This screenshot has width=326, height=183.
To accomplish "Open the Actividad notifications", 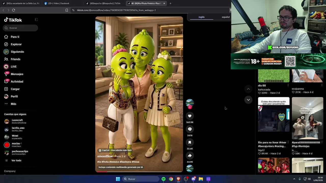I will [x=13, y=82].
